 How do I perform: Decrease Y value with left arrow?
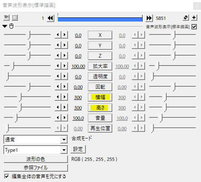[x=58, y=45]
